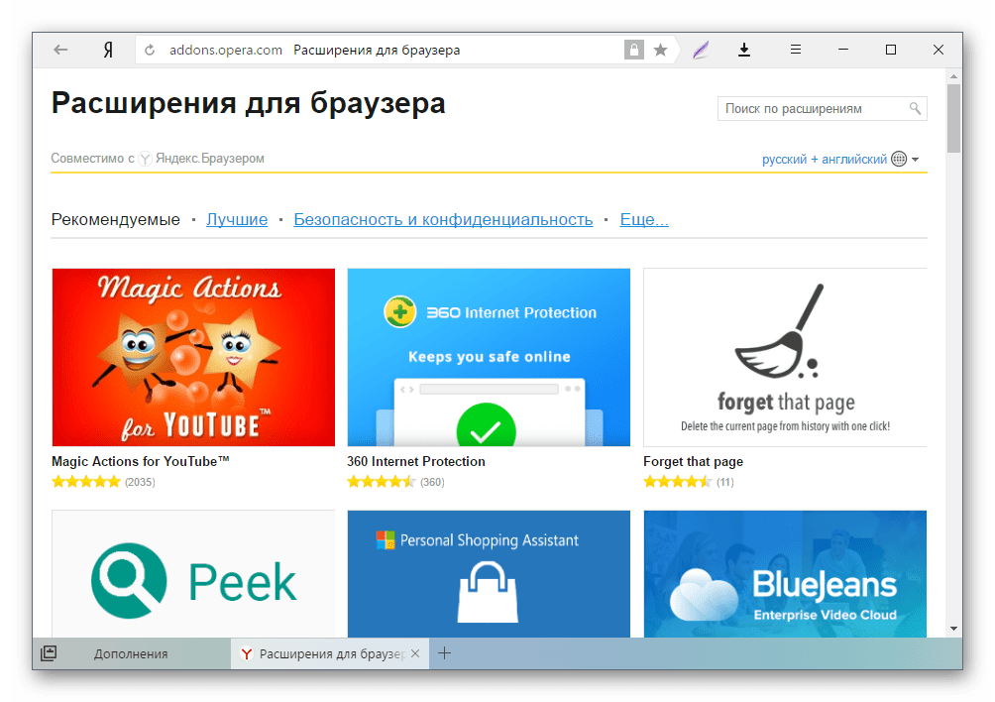Open downloads with the arrow icon
Screen dimensions: 995x702
coord(744,50)
